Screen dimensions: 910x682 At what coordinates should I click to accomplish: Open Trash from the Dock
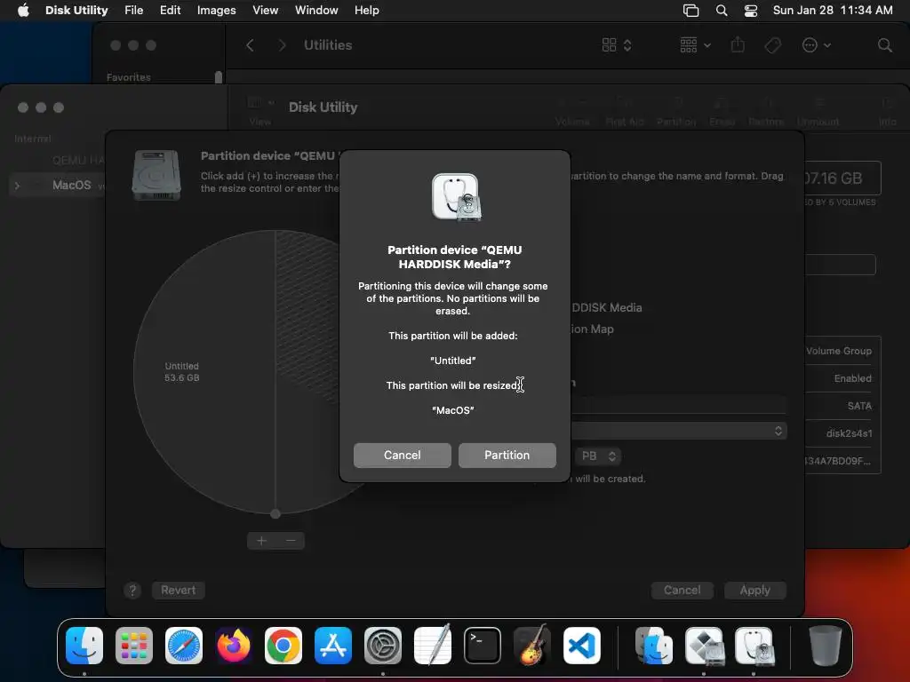coord(825,645)
